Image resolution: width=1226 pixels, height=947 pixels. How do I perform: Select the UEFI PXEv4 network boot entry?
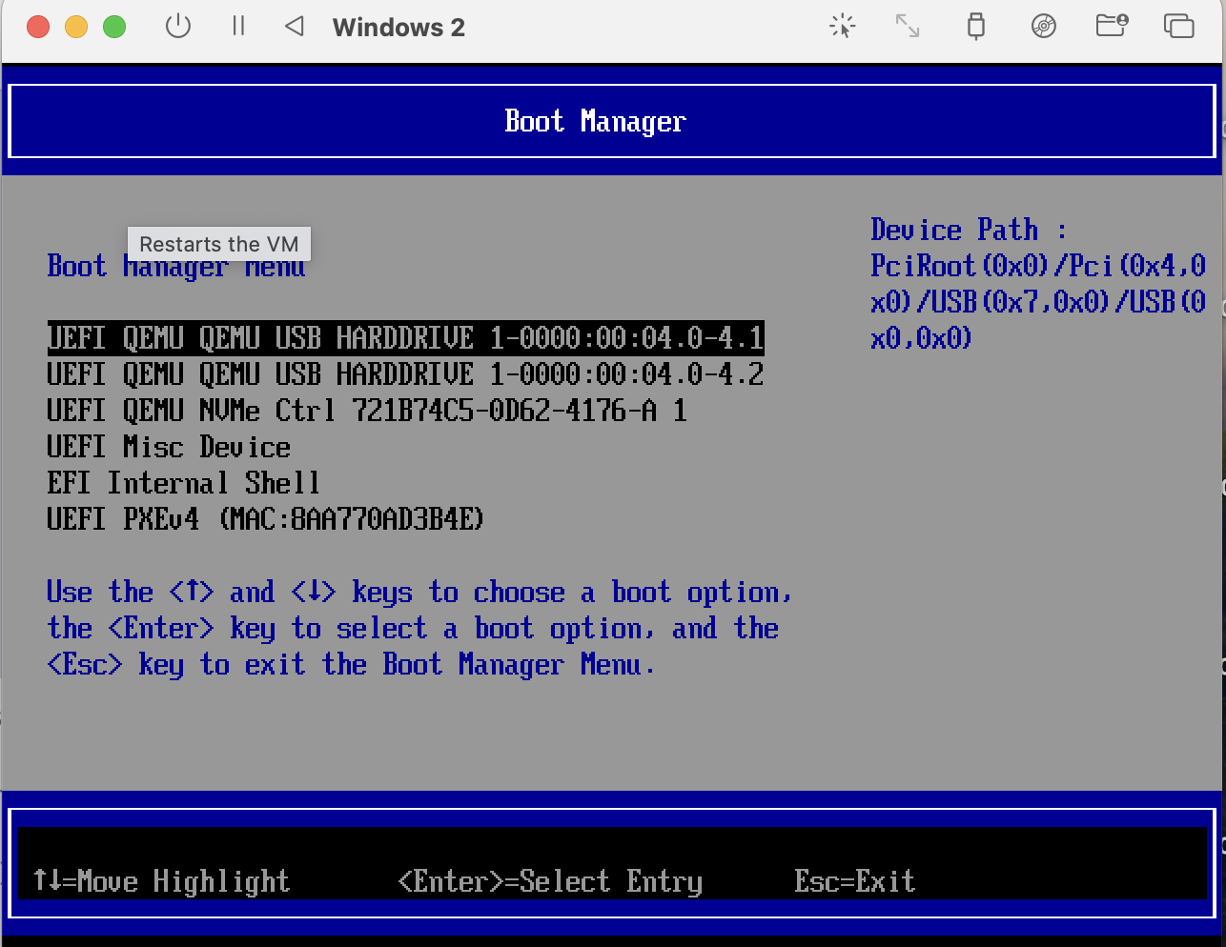pos(265,519)
